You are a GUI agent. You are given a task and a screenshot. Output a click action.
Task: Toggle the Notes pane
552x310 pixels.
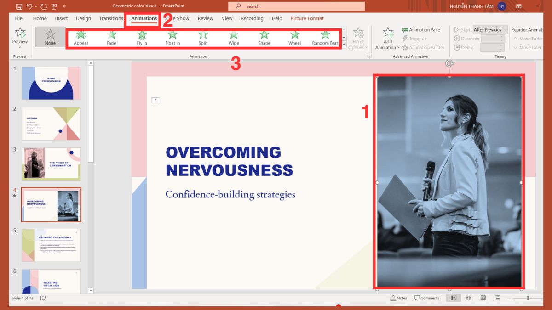398,298
